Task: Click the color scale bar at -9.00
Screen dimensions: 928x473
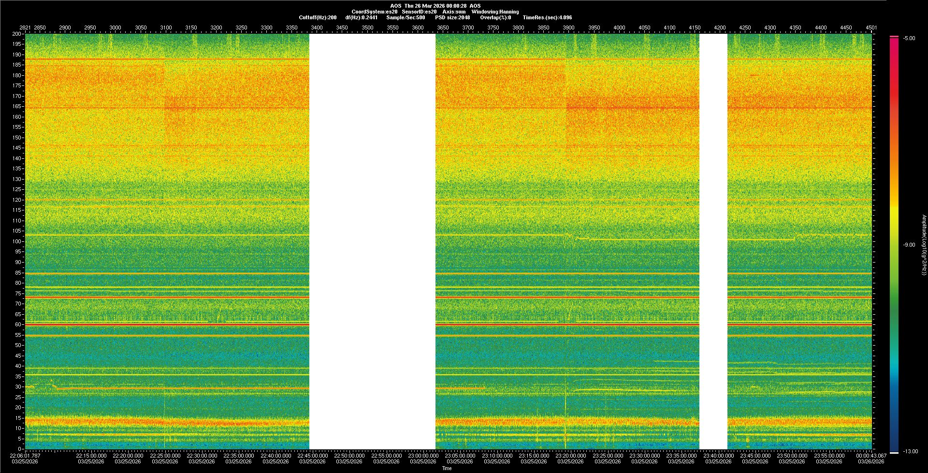Action: click(x=894, y=245)
